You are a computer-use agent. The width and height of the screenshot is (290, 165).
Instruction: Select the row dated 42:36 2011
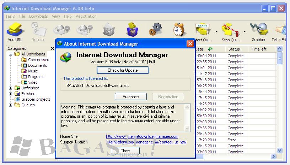pos(236,128)
